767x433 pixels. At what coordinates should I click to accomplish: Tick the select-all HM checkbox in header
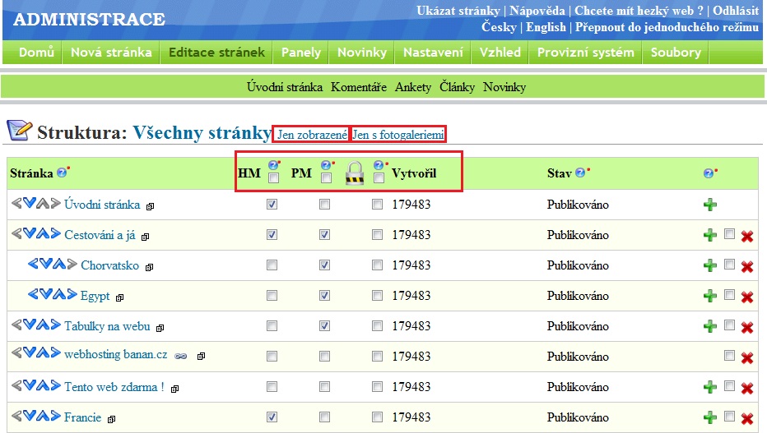[x=273, y=178]
